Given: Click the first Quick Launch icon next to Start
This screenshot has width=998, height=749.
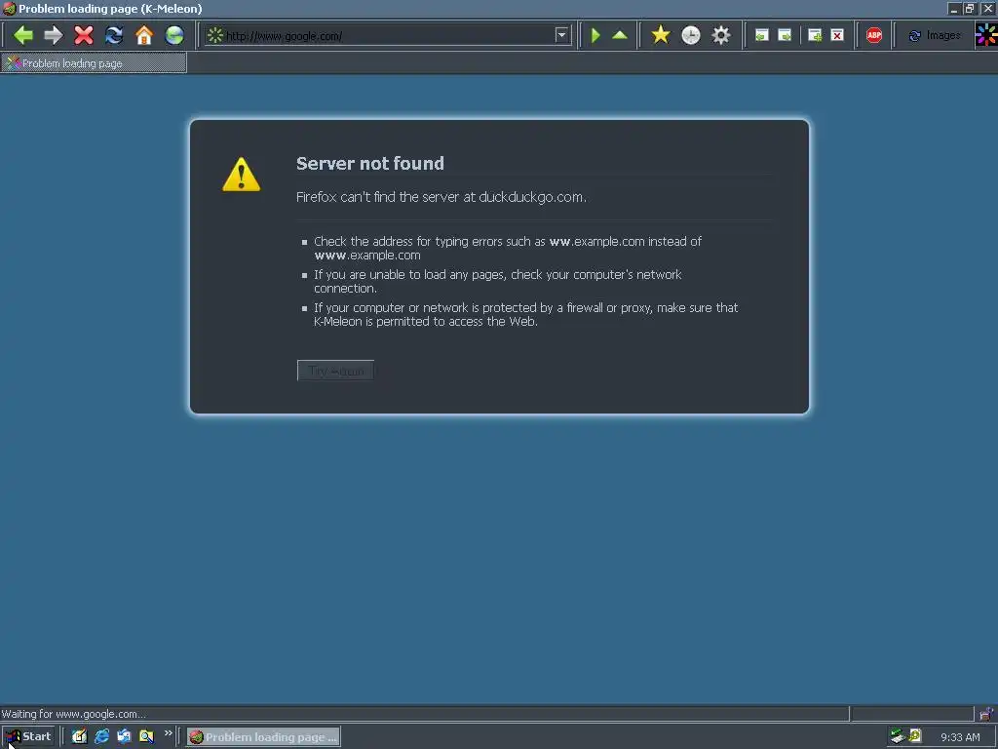Looking at the screenshot, I should (x=79, y=736).
